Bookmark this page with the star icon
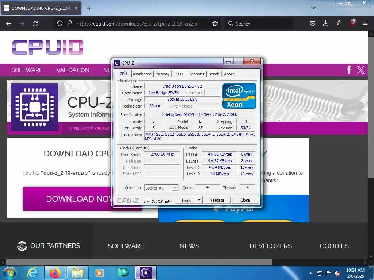 coord(215,24)
